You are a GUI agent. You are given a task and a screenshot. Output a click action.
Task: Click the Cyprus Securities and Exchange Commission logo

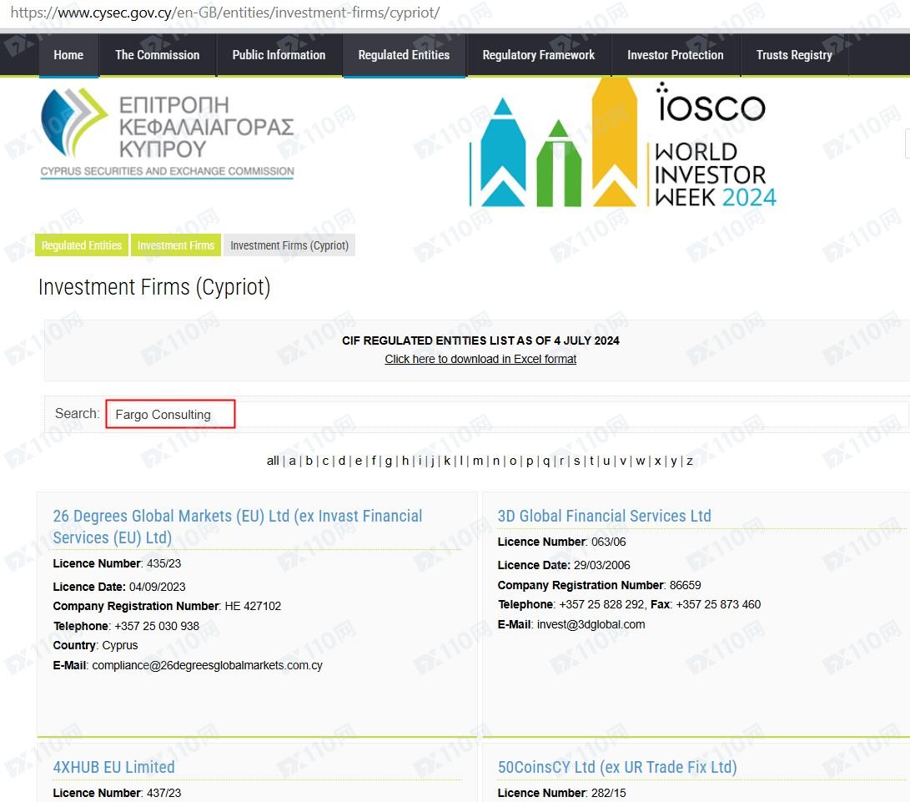(167, 134)
